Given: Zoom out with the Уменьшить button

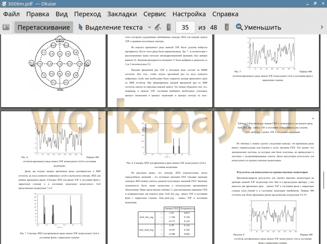Looking at the screenshot, I should (x=259, y=27).
